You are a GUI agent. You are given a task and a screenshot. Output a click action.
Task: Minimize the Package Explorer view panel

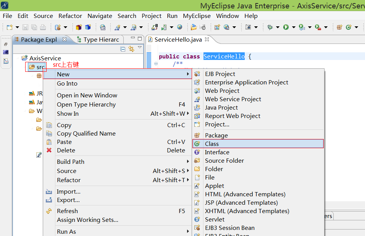click(x=133, y=38)
